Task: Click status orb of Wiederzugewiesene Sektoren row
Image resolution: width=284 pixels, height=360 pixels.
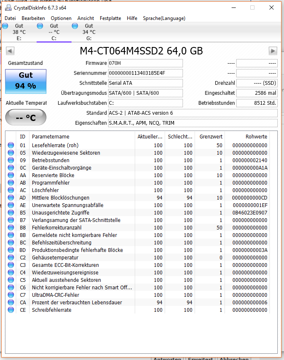Action: 11,153
